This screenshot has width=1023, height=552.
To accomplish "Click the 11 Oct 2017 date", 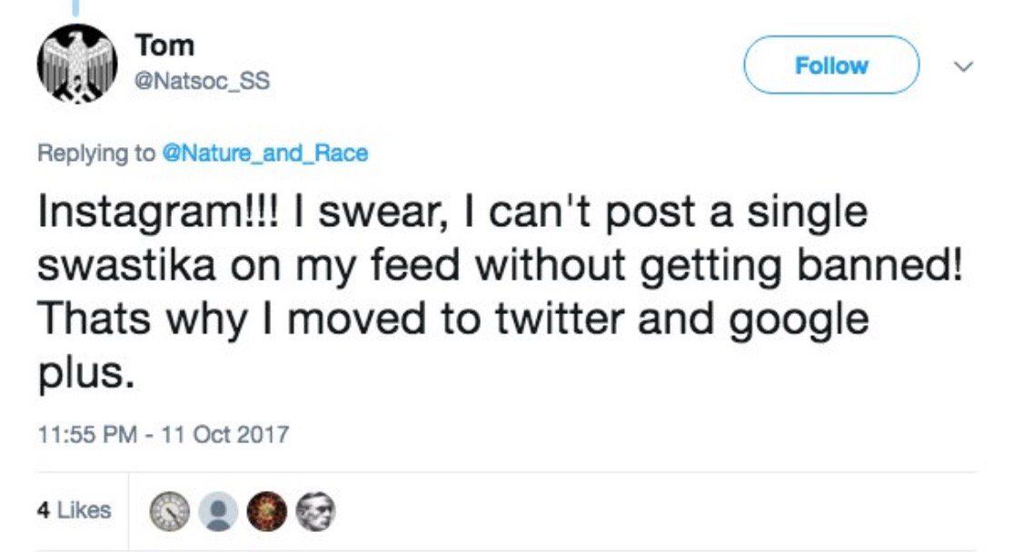I will tap(224, 434).
